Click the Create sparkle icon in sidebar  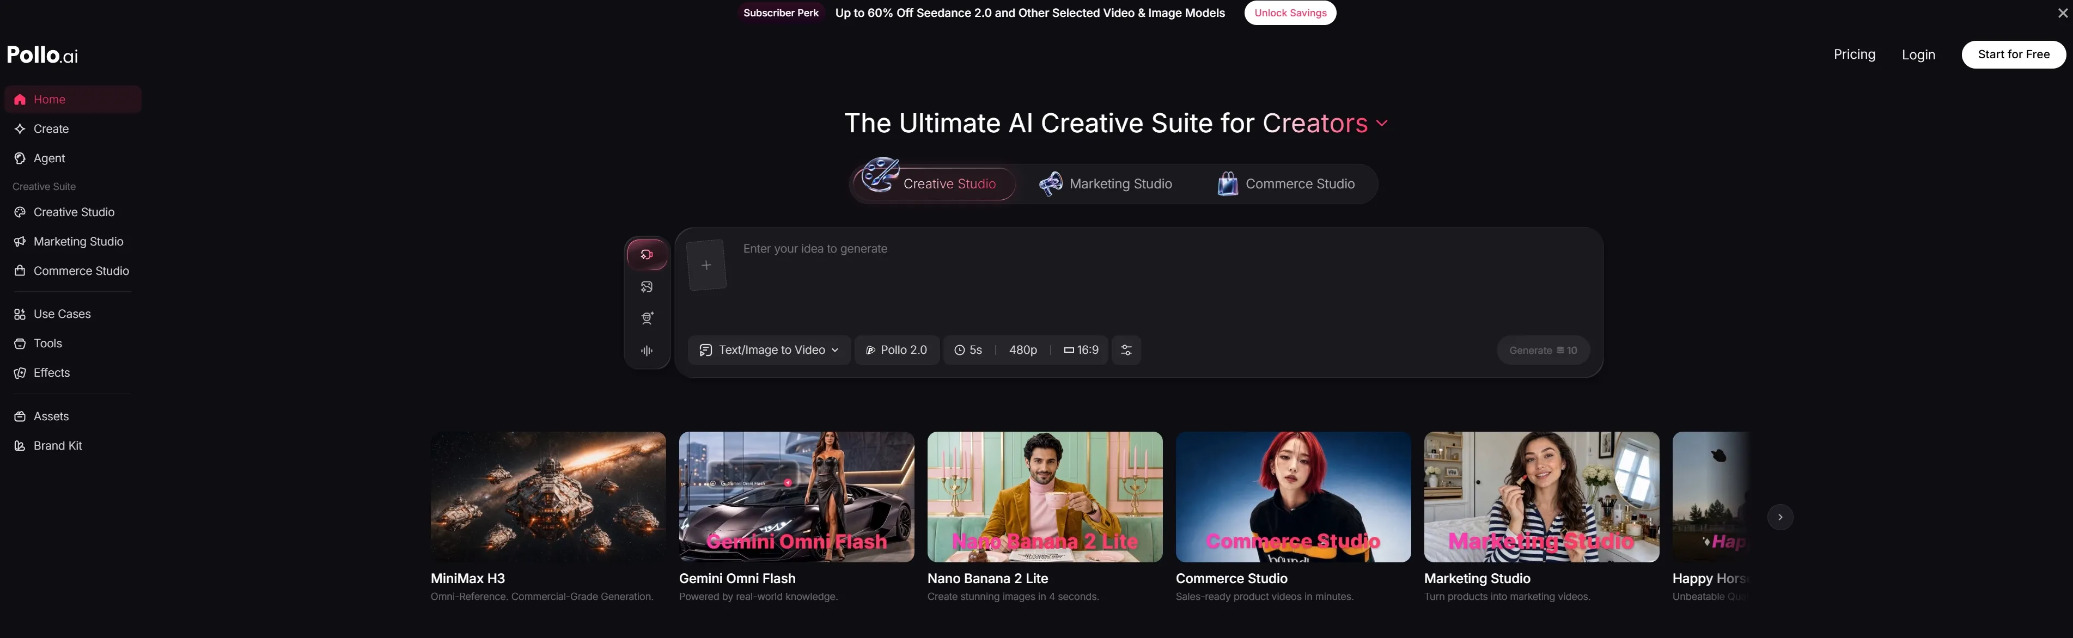point(20,128)
